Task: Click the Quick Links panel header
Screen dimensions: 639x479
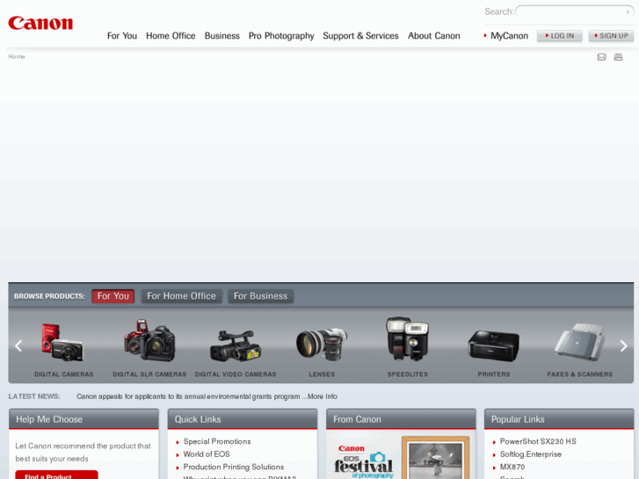Action: click(x=243, y=419)
